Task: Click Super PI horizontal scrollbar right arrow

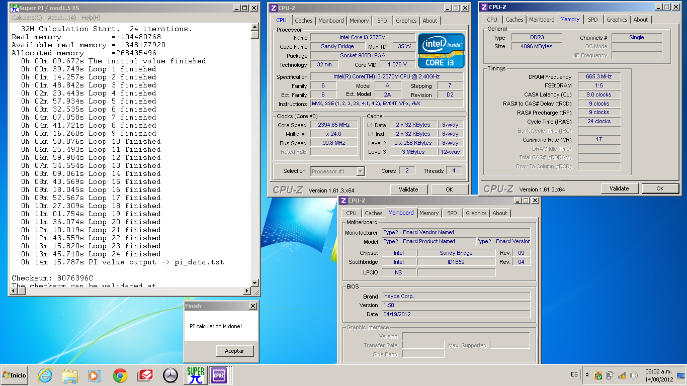Action: pos(247,291)
